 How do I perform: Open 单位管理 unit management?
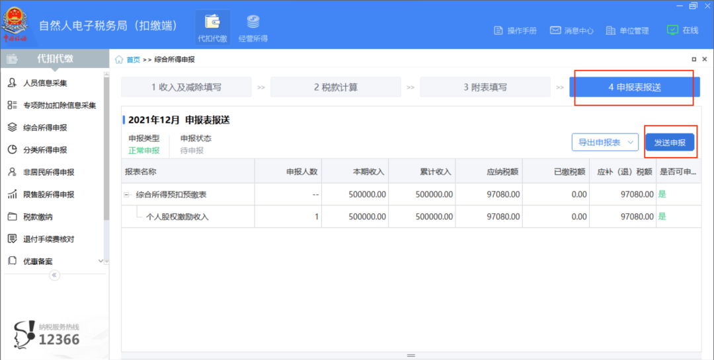(x=627, y=30)
